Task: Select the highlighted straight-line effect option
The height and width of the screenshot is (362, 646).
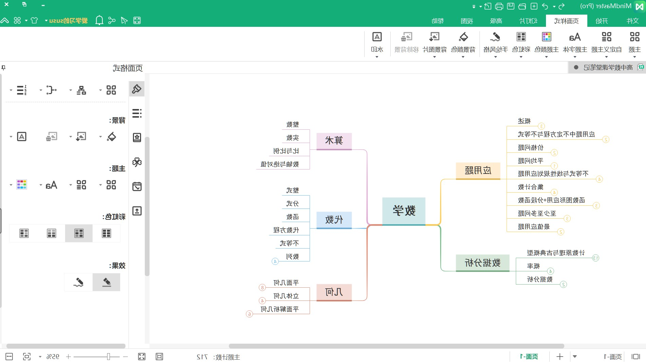Action: click(106, 282)
